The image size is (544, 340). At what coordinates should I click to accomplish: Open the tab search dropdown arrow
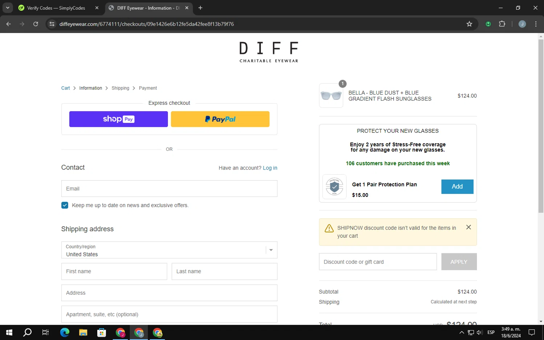pyautogui.click(x=8, y=8)
